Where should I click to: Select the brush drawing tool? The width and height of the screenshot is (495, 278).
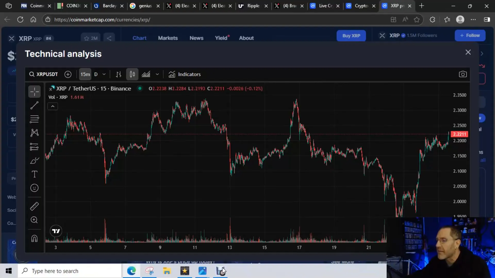pos(34,161)
